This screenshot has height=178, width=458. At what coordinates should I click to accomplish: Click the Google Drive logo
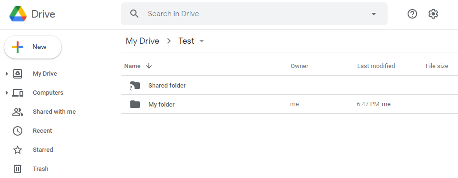pyautogui.click(x=18, y=14)
